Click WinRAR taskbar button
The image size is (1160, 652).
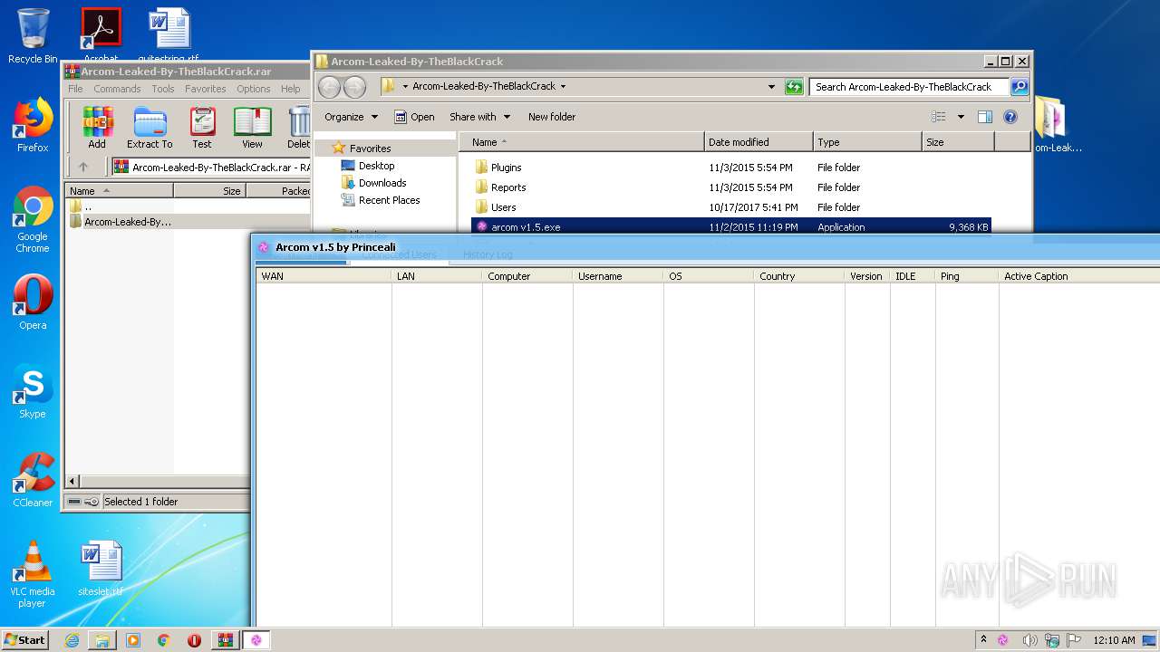pos(225,640)
